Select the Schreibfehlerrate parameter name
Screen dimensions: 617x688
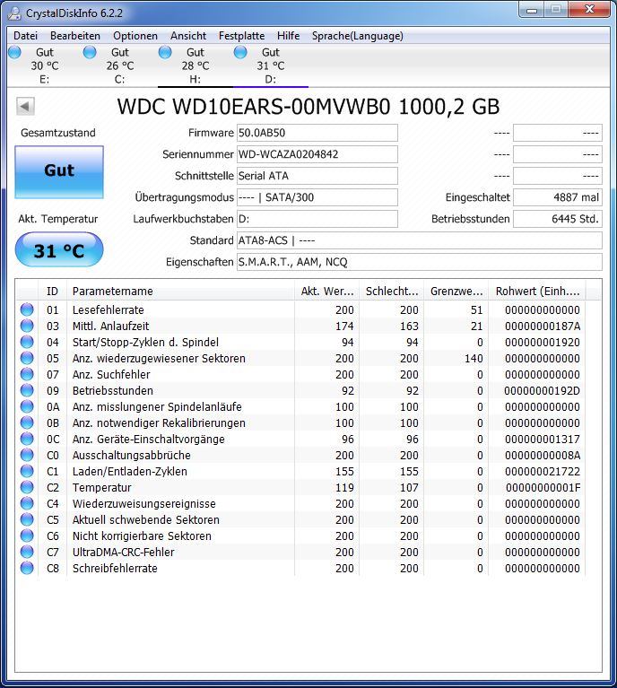(x=115, y=568)
